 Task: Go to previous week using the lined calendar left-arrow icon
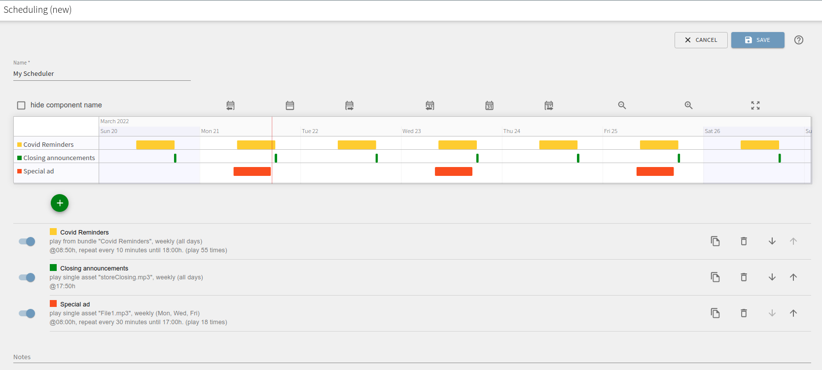coord(230,105)
